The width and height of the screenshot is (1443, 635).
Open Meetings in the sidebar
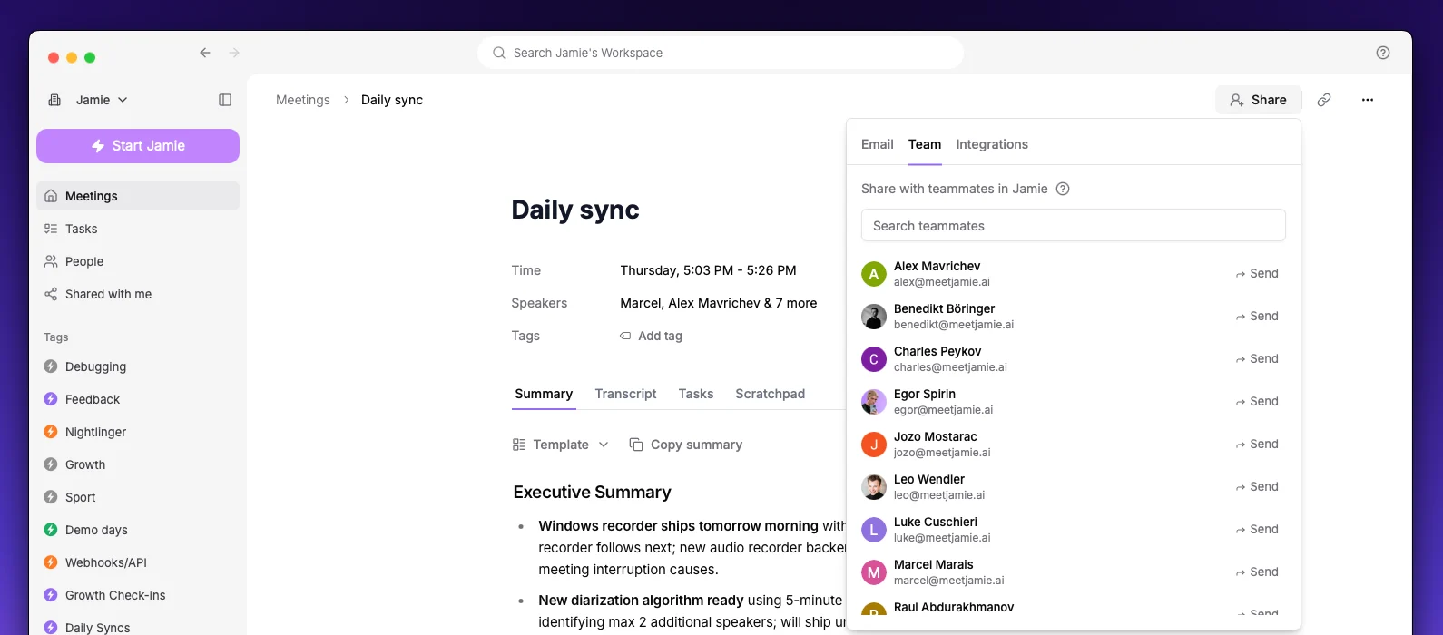pyautogui.click(x=138, y=196)
